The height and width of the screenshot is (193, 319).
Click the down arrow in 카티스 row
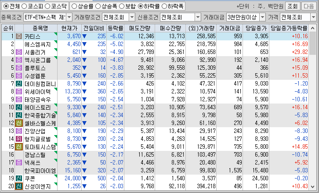click(84, 36)
